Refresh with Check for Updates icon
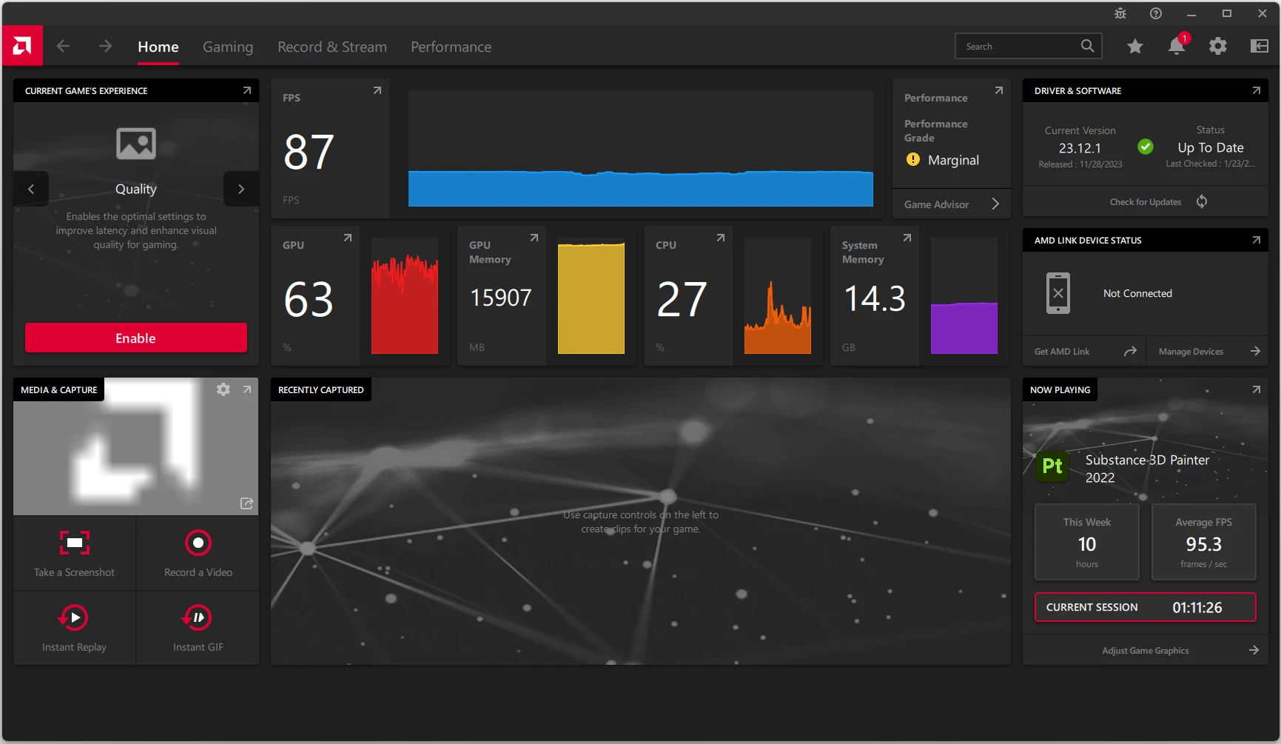Image resolution: width=1281 pixels, height=744 pixels. click(1202, 201)
